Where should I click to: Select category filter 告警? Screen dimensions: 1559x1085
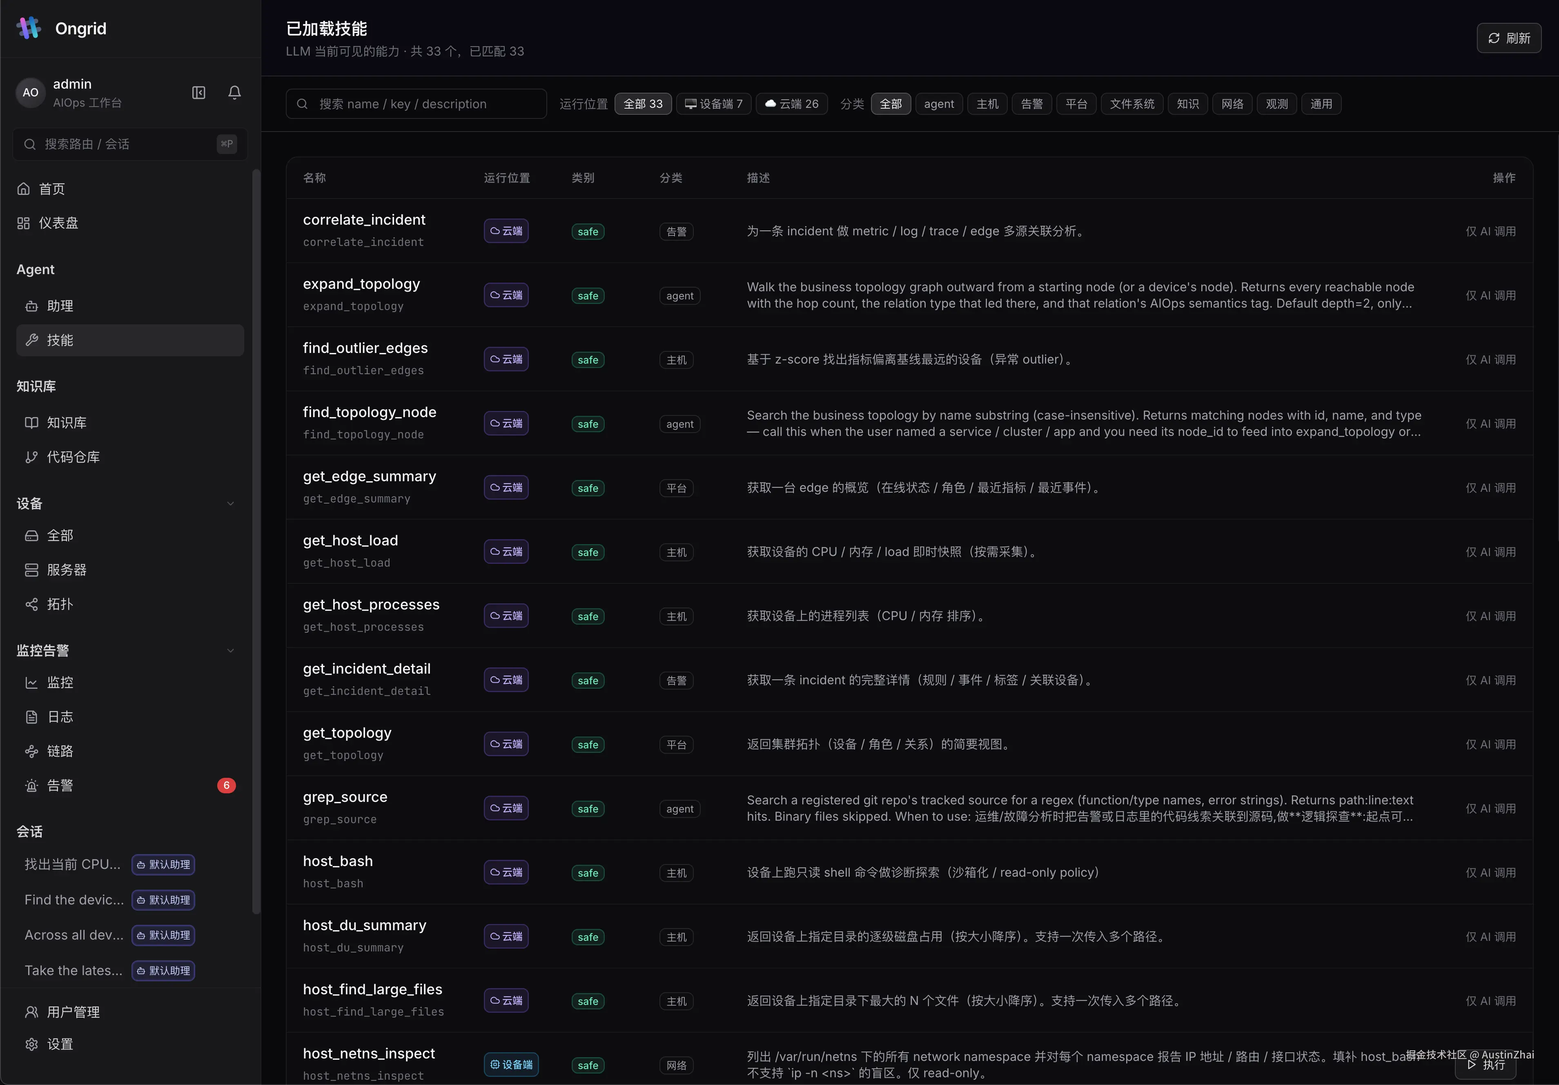[x=1031, y=104]
